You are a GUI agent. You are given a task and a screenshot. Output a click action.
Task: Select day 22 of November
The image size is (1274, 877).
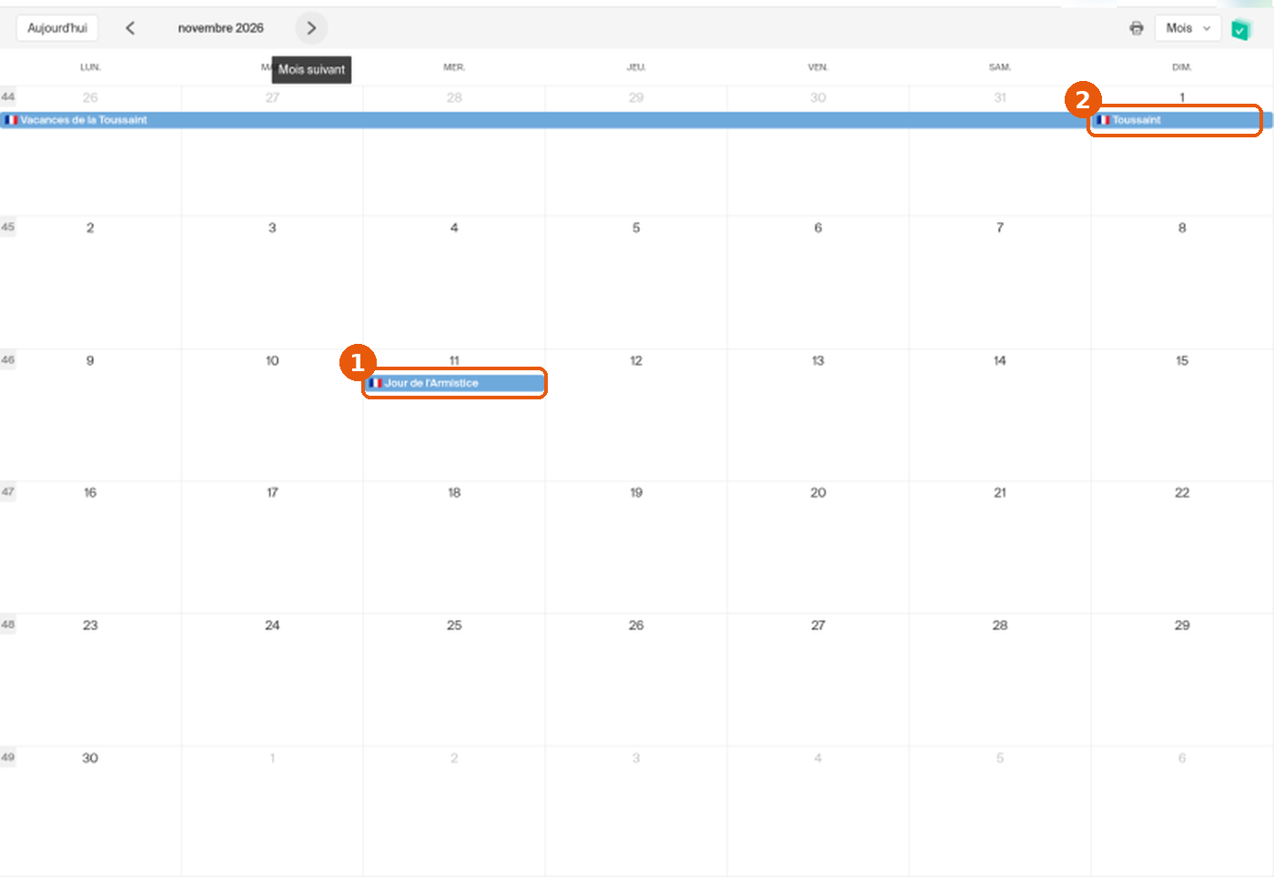tap(1182, 492)
